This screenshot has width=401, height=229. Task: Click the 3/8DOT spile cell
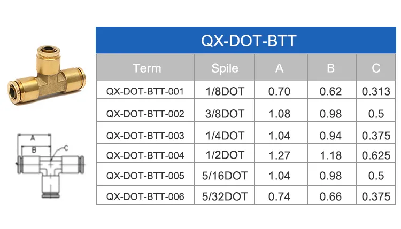coord(225,113)
